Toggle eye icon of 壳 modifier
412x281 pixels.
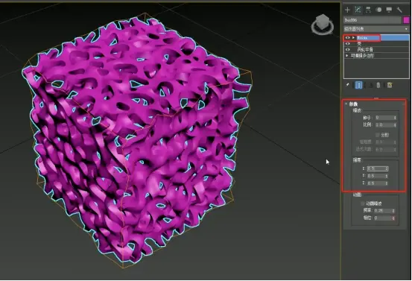(x=348, y=44)
